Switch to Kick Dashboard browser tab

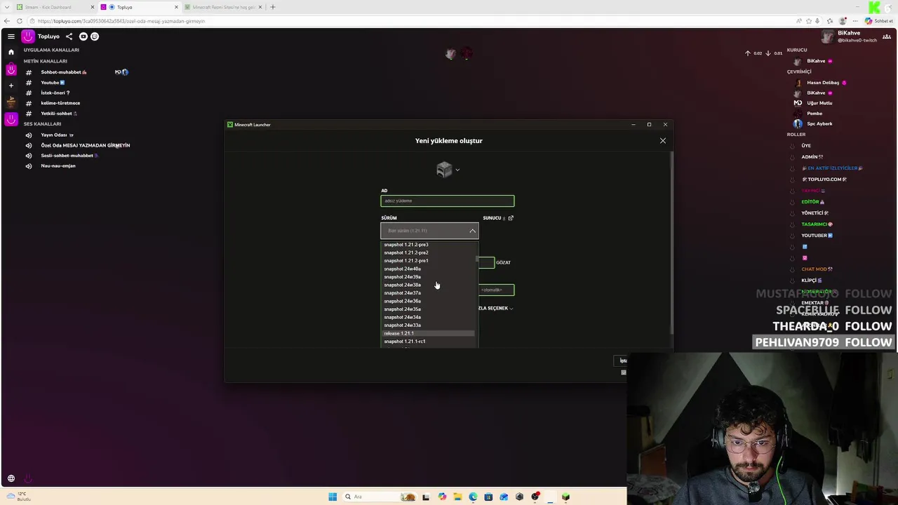[55, 7]
